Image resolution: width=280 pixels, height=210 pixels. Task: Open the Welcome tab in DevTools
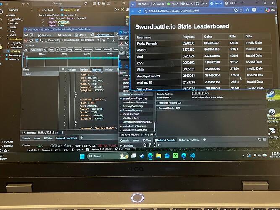point(44,35)
